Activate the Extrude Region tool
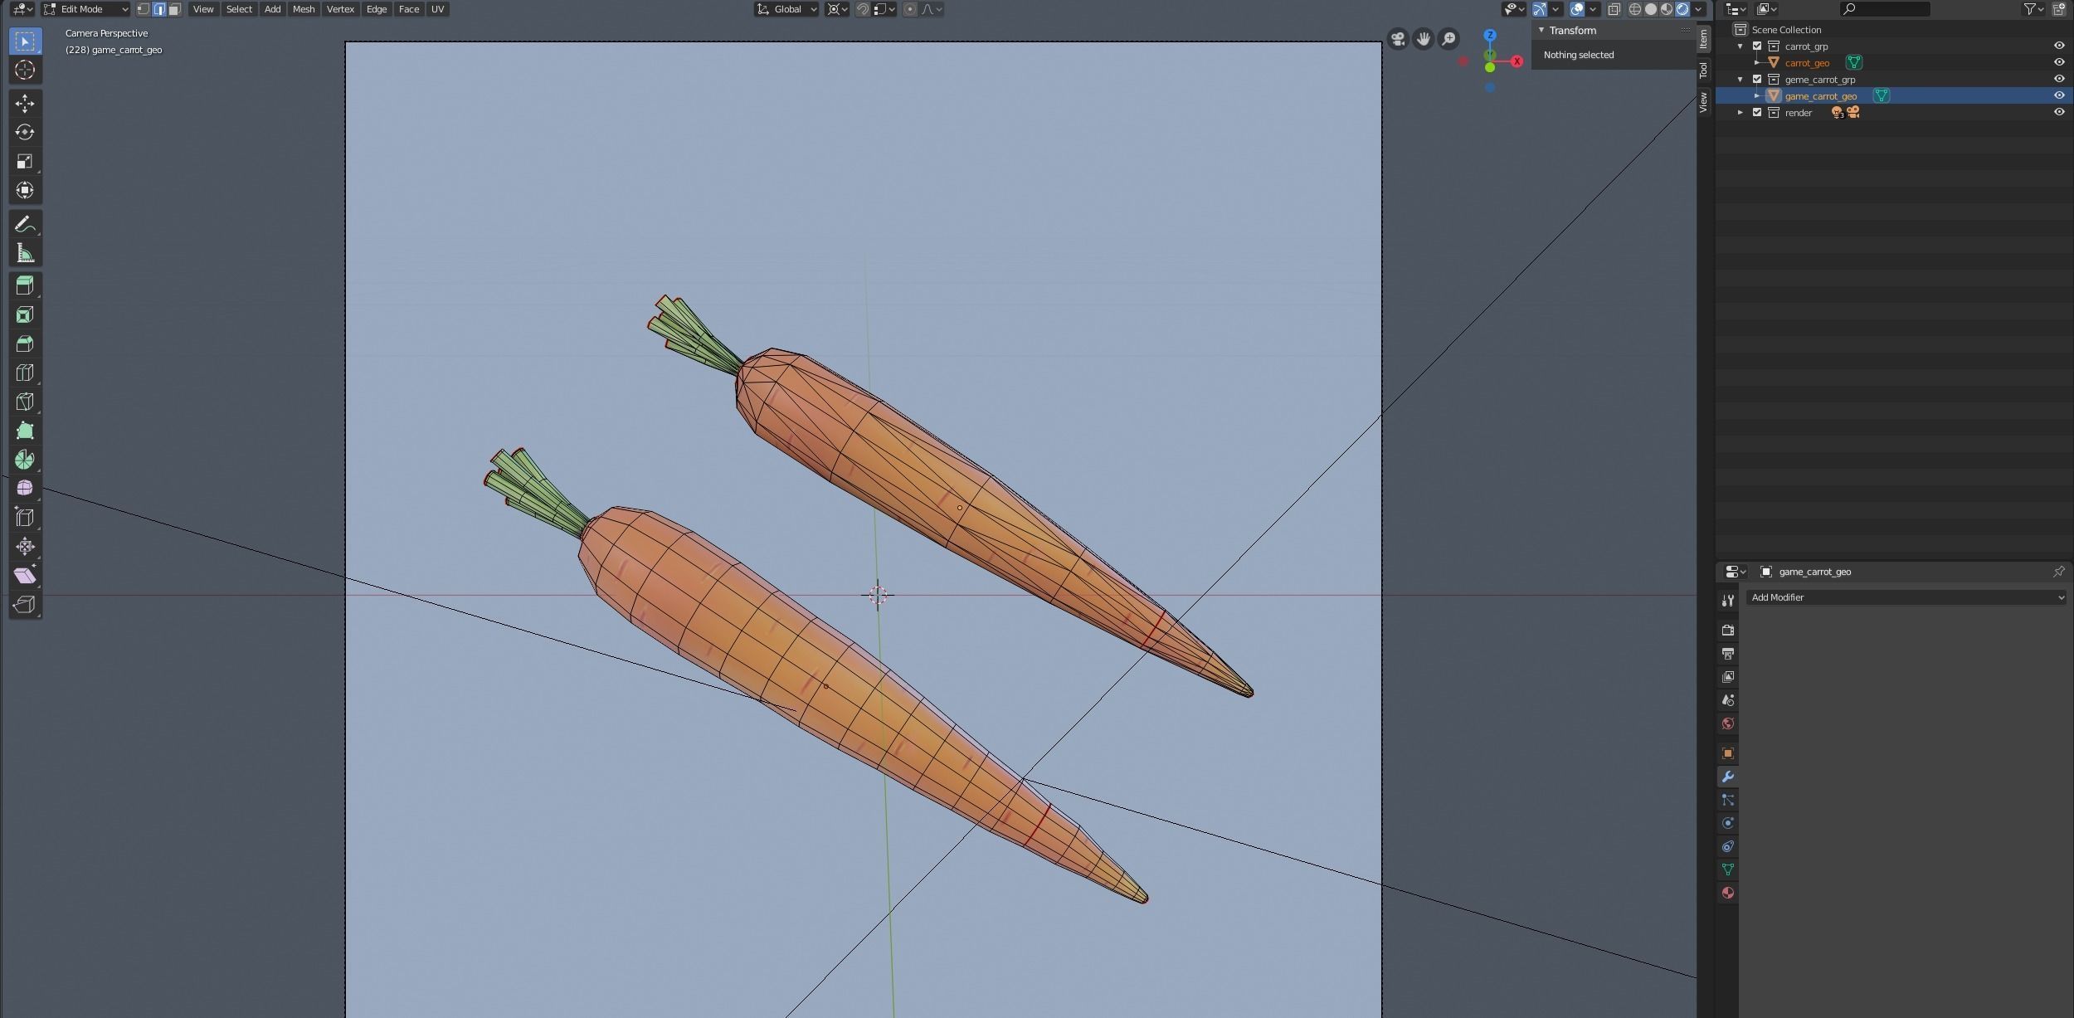 pos(25,285)
